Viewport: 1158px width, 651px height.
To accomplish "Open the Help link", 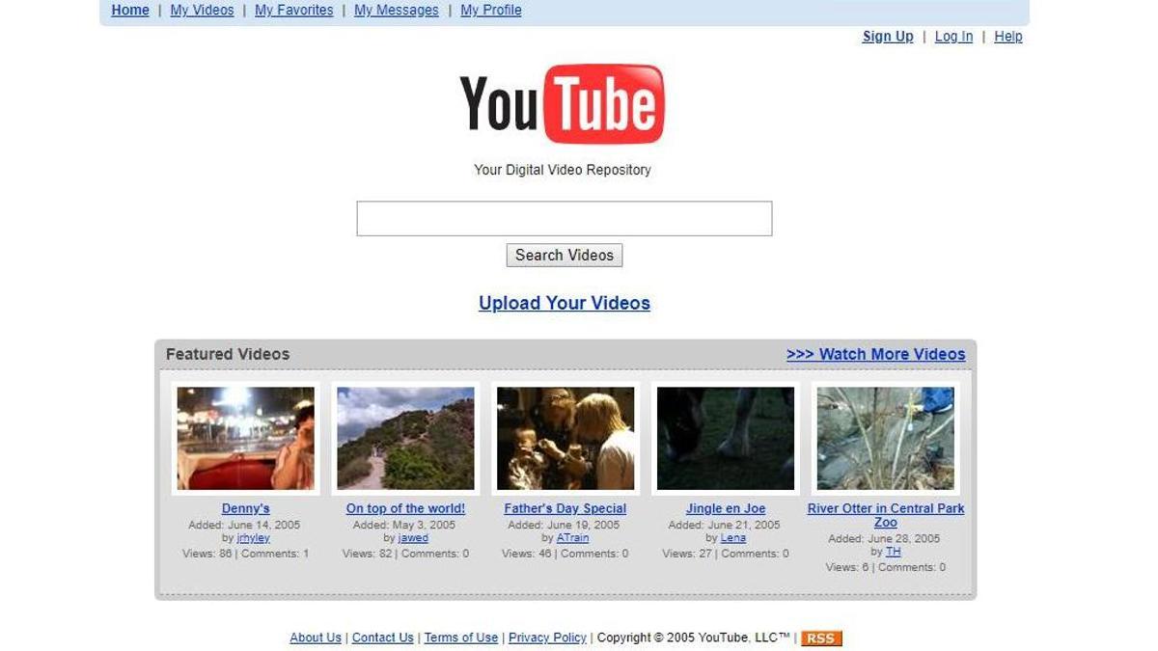I will point(1008,37).
